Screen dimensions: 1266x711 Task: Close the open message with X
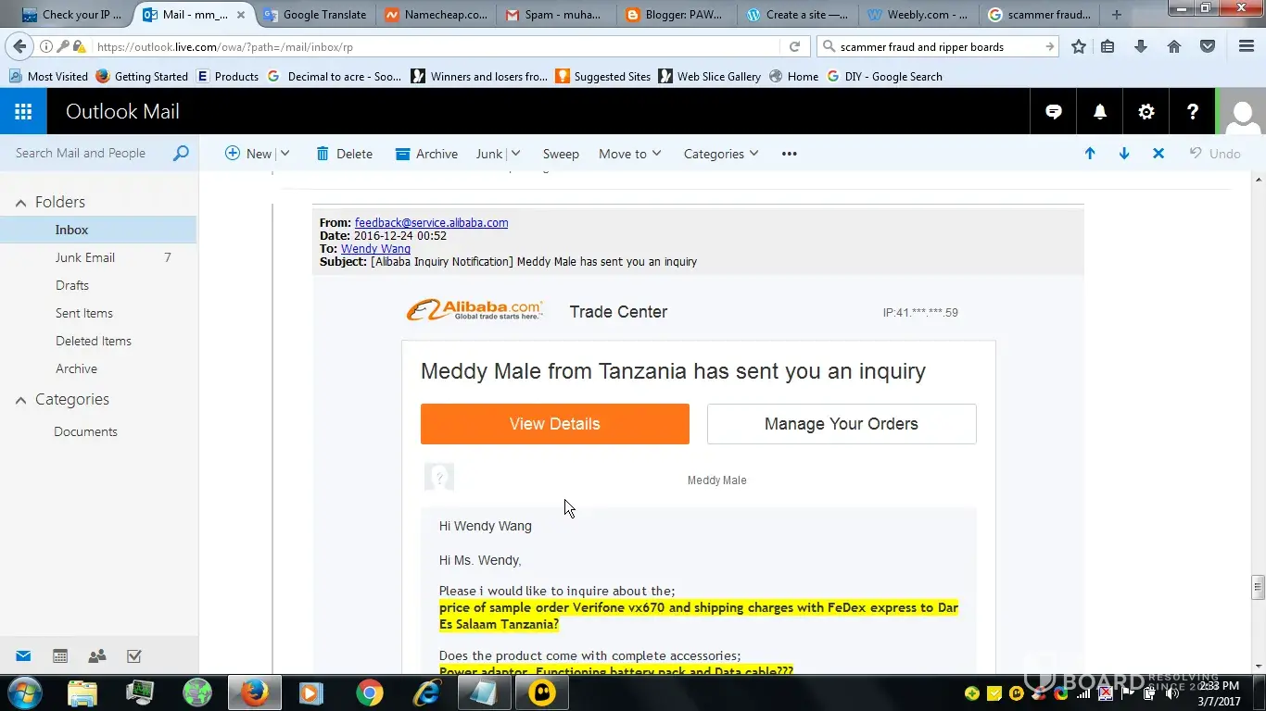point(1158,154)
